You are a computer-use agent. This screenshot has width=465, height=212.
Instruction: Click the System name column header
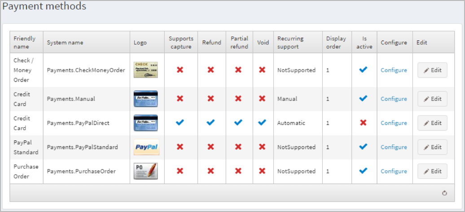(65, 43)
